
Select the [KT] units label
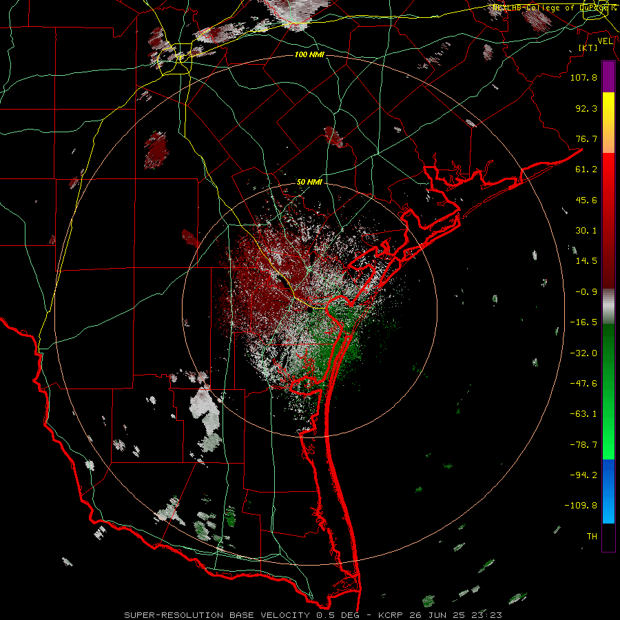588,48
